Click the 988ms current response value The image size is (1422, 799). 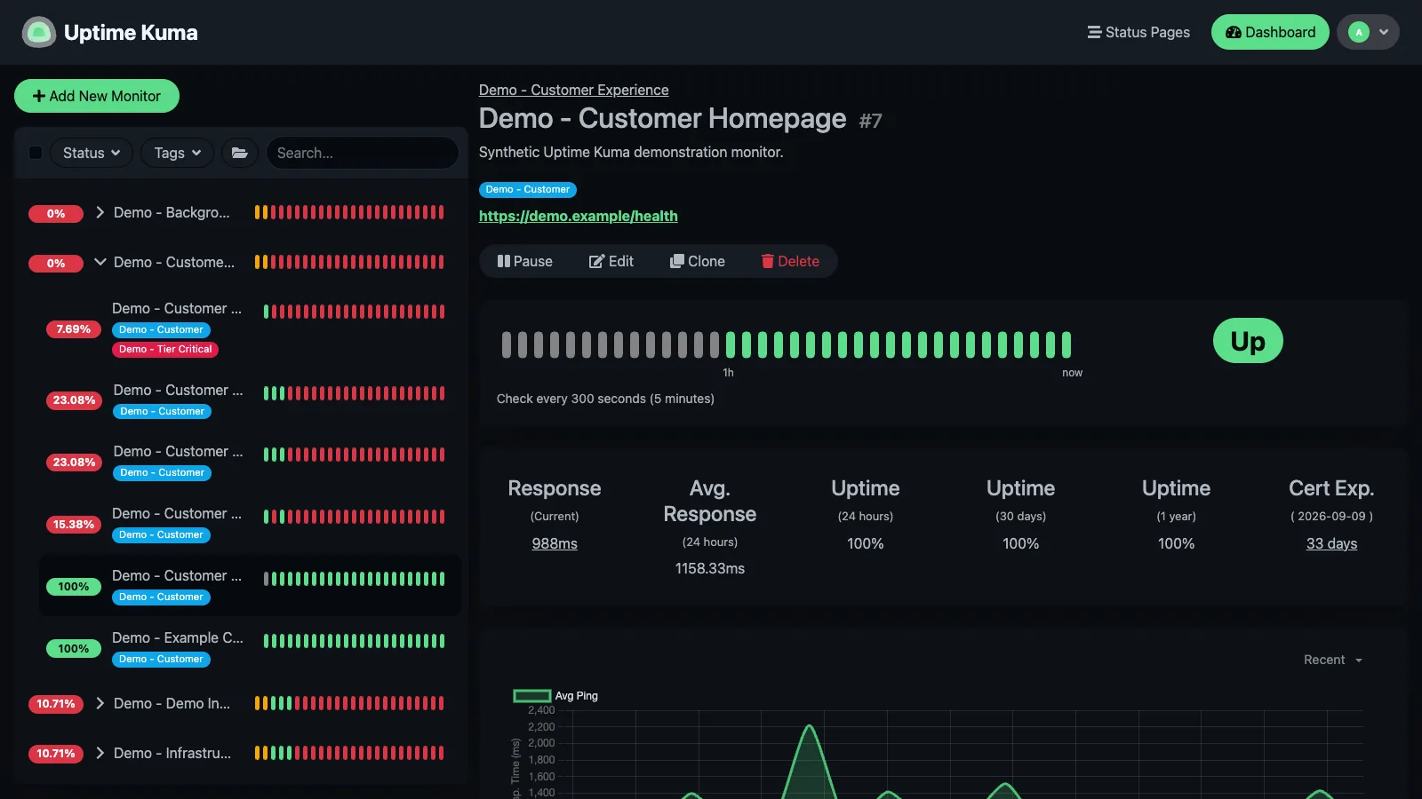tap(555, 543)
